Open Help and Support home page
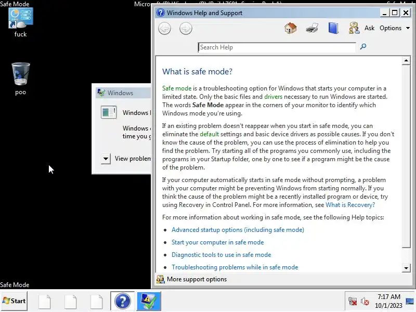 coord(291,28)
